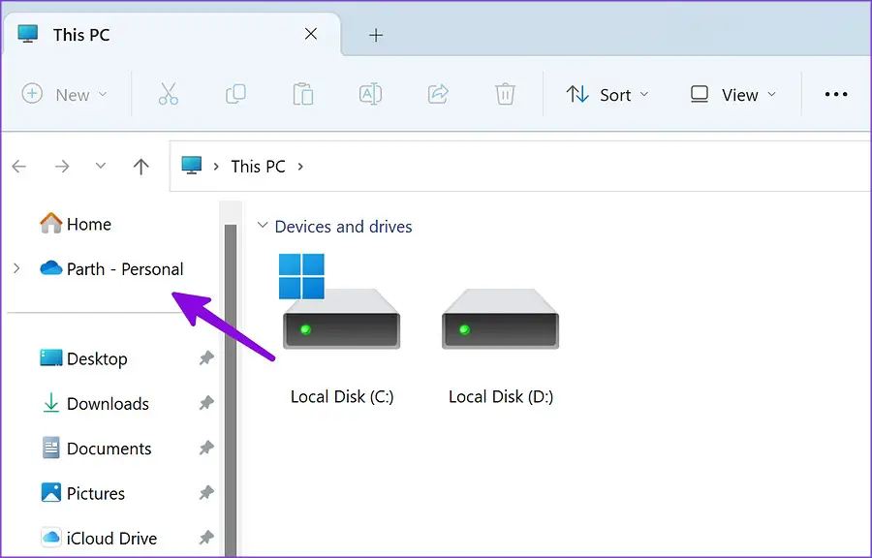Click the Cut scissors icon
This screenshot has width=872, height=558.
(x=168, y=94)
